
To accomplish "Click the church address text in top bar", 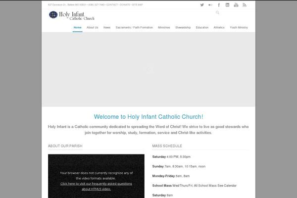I will 67,5.
